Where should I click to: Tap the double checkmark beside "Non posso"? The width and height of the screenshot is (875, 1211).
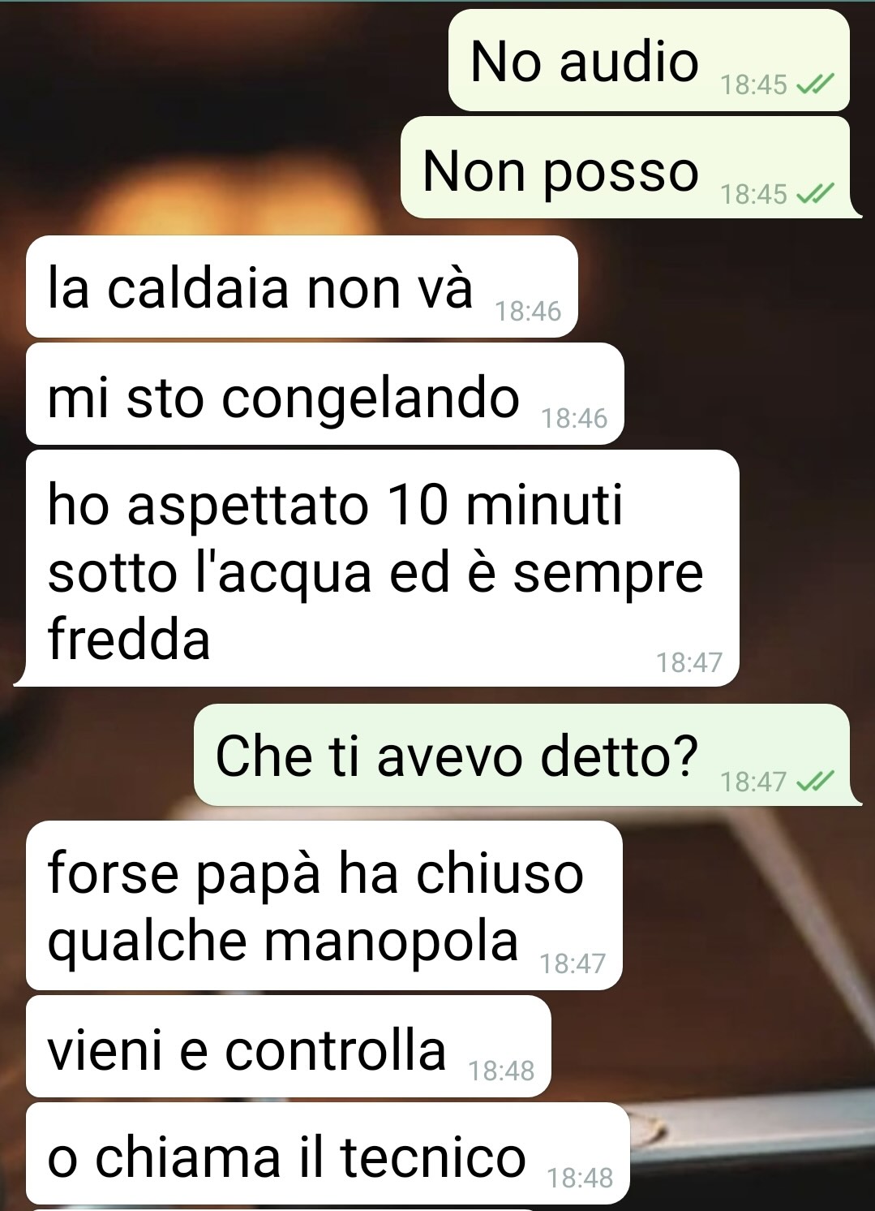(815, 194)
